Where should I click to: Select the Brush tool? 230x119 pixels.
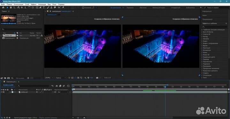[x=48, y=7]
